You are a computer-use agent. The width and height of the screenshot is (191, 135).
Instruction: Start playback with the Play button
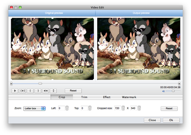click(x=15, y=91)
